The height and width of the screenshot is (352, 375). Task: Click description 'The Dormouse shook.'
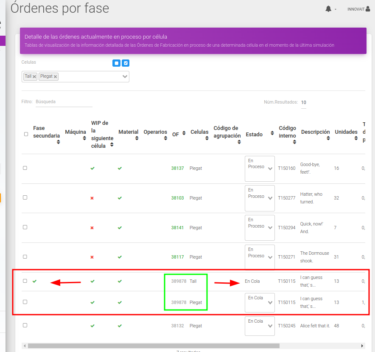point(314,257)
